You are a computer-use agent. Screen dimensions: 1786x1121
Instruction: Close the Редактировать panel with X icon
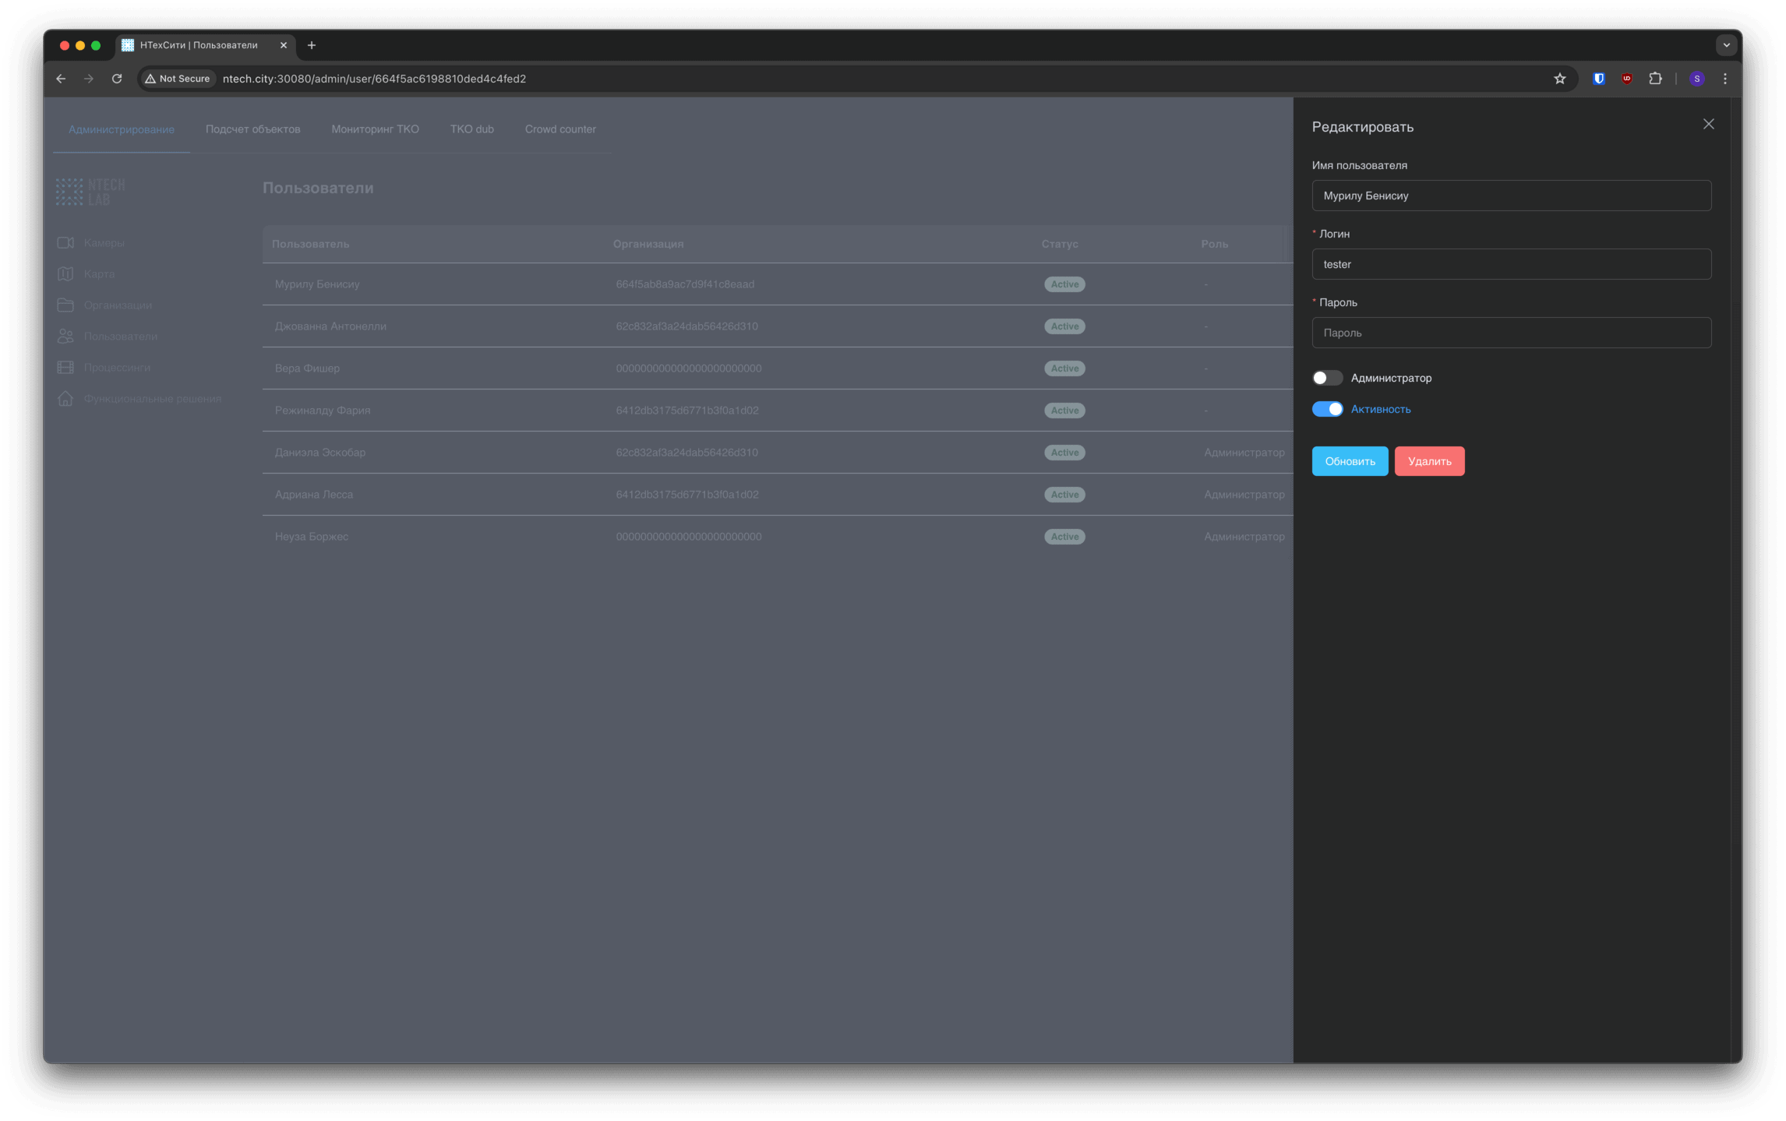(x=1708, y=125)
